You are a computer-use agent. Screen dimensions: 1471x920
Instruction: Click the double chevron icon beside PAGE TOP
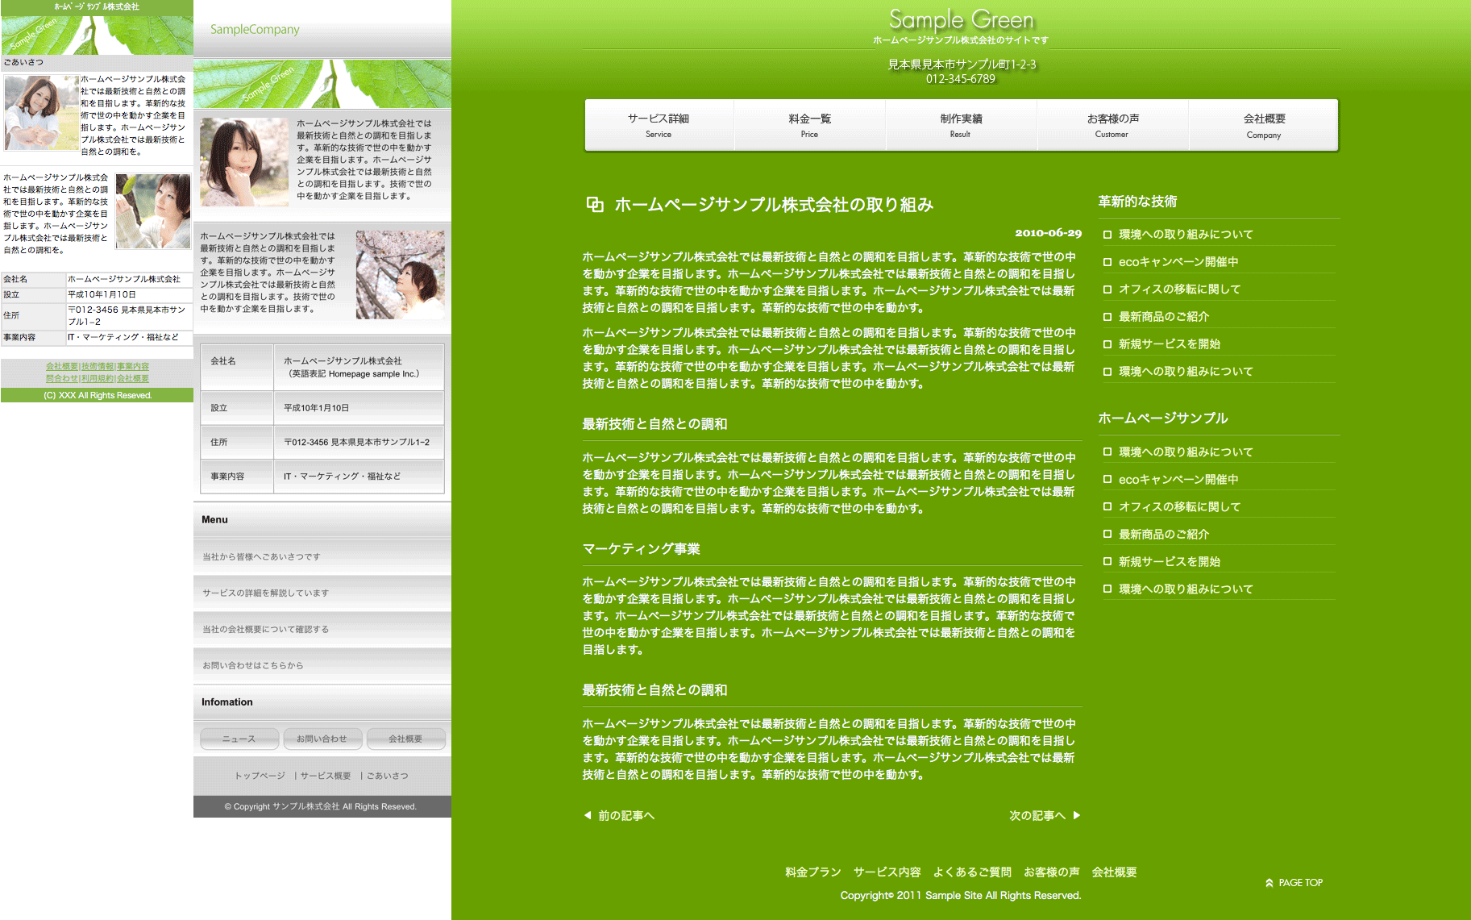coord(1269,883)
